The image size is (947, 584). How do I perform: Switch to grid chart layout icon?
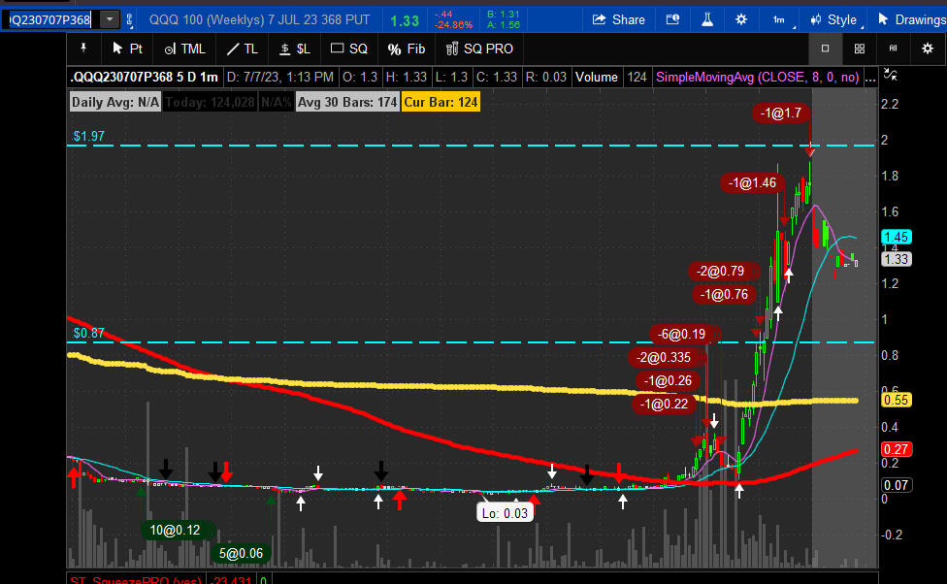click(x=860, y=49)
